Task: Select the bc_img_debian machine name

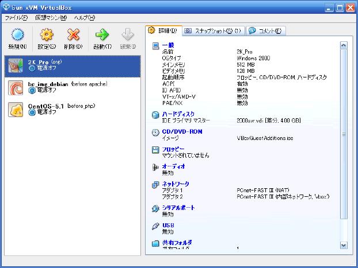Action: pyautogui.click(x=48, y=84)
